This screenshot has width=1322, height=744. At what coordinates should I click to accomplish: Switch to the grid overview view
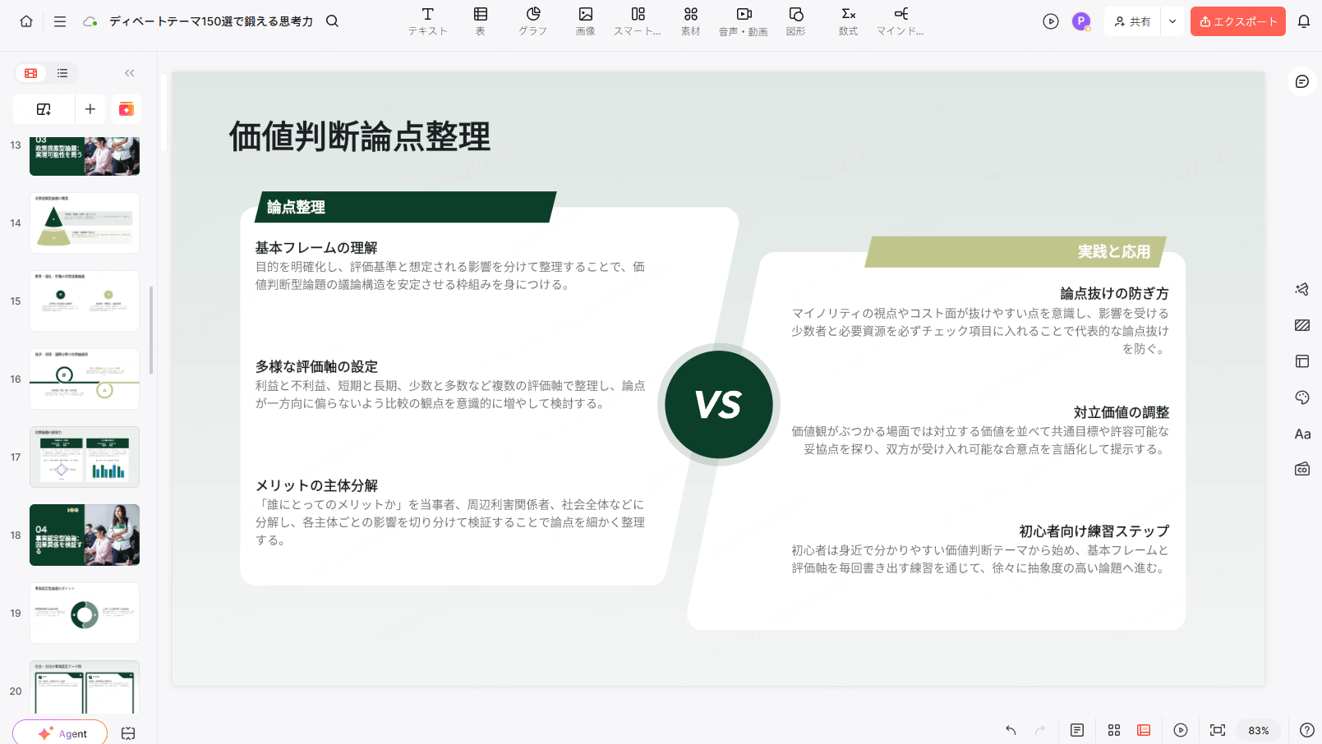coord(1114,730)
